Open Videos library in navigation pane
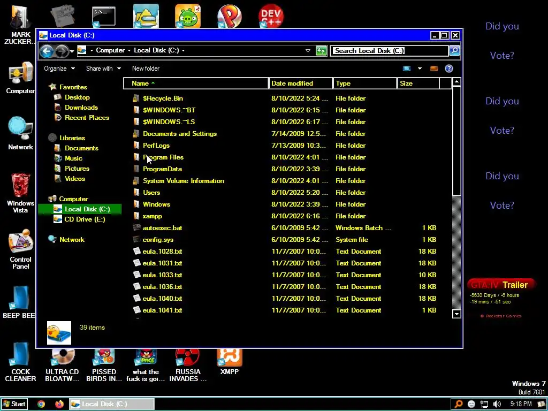Viewport: 548px width, 411px height. [74, 178]
